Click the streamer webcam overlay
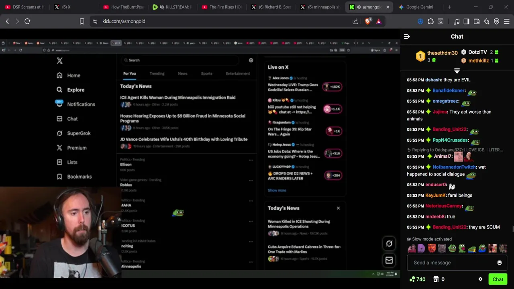The image size is (514, 289). tap(60, 232)
